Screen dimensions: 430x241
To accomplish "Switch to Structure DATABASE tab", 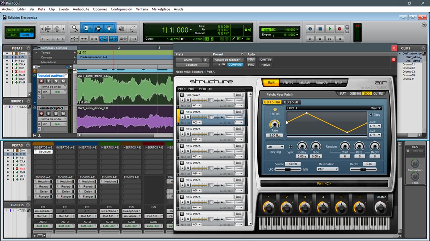I will (x=305, y=83).
